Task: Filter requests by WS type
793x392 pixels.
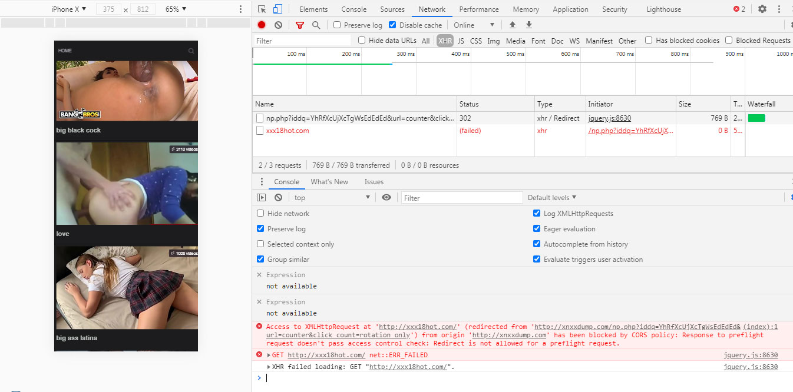Action: tap(574, 41)
